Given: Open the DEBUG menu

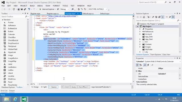Looking at the screenshot, I should pos(40,6).
